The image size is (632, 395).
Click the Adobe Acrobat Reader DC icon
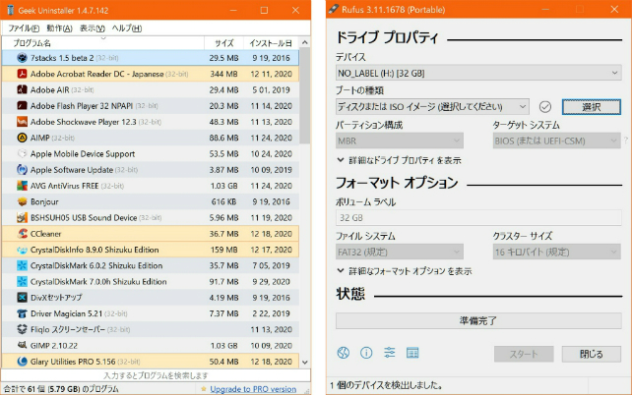pos(22,74)
